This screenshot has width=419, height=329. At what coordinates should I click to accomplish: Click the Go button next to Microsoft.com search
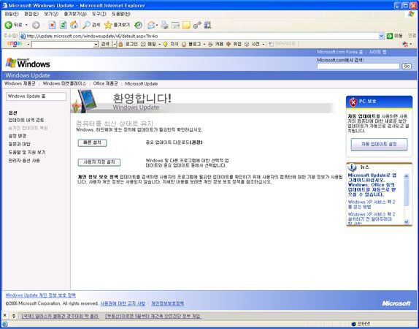[x=407, y=66]
